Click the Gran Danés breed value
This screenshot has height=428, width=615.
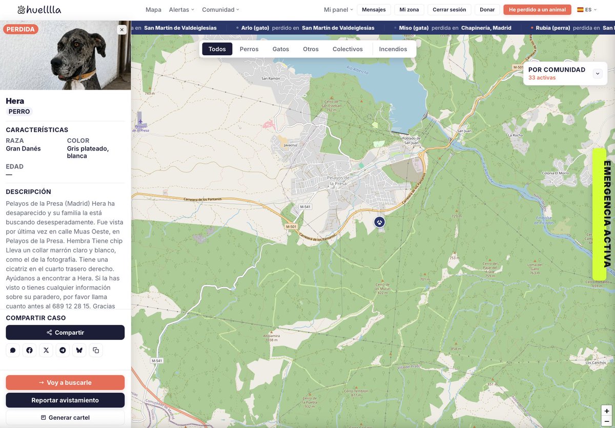pos(23,148)
